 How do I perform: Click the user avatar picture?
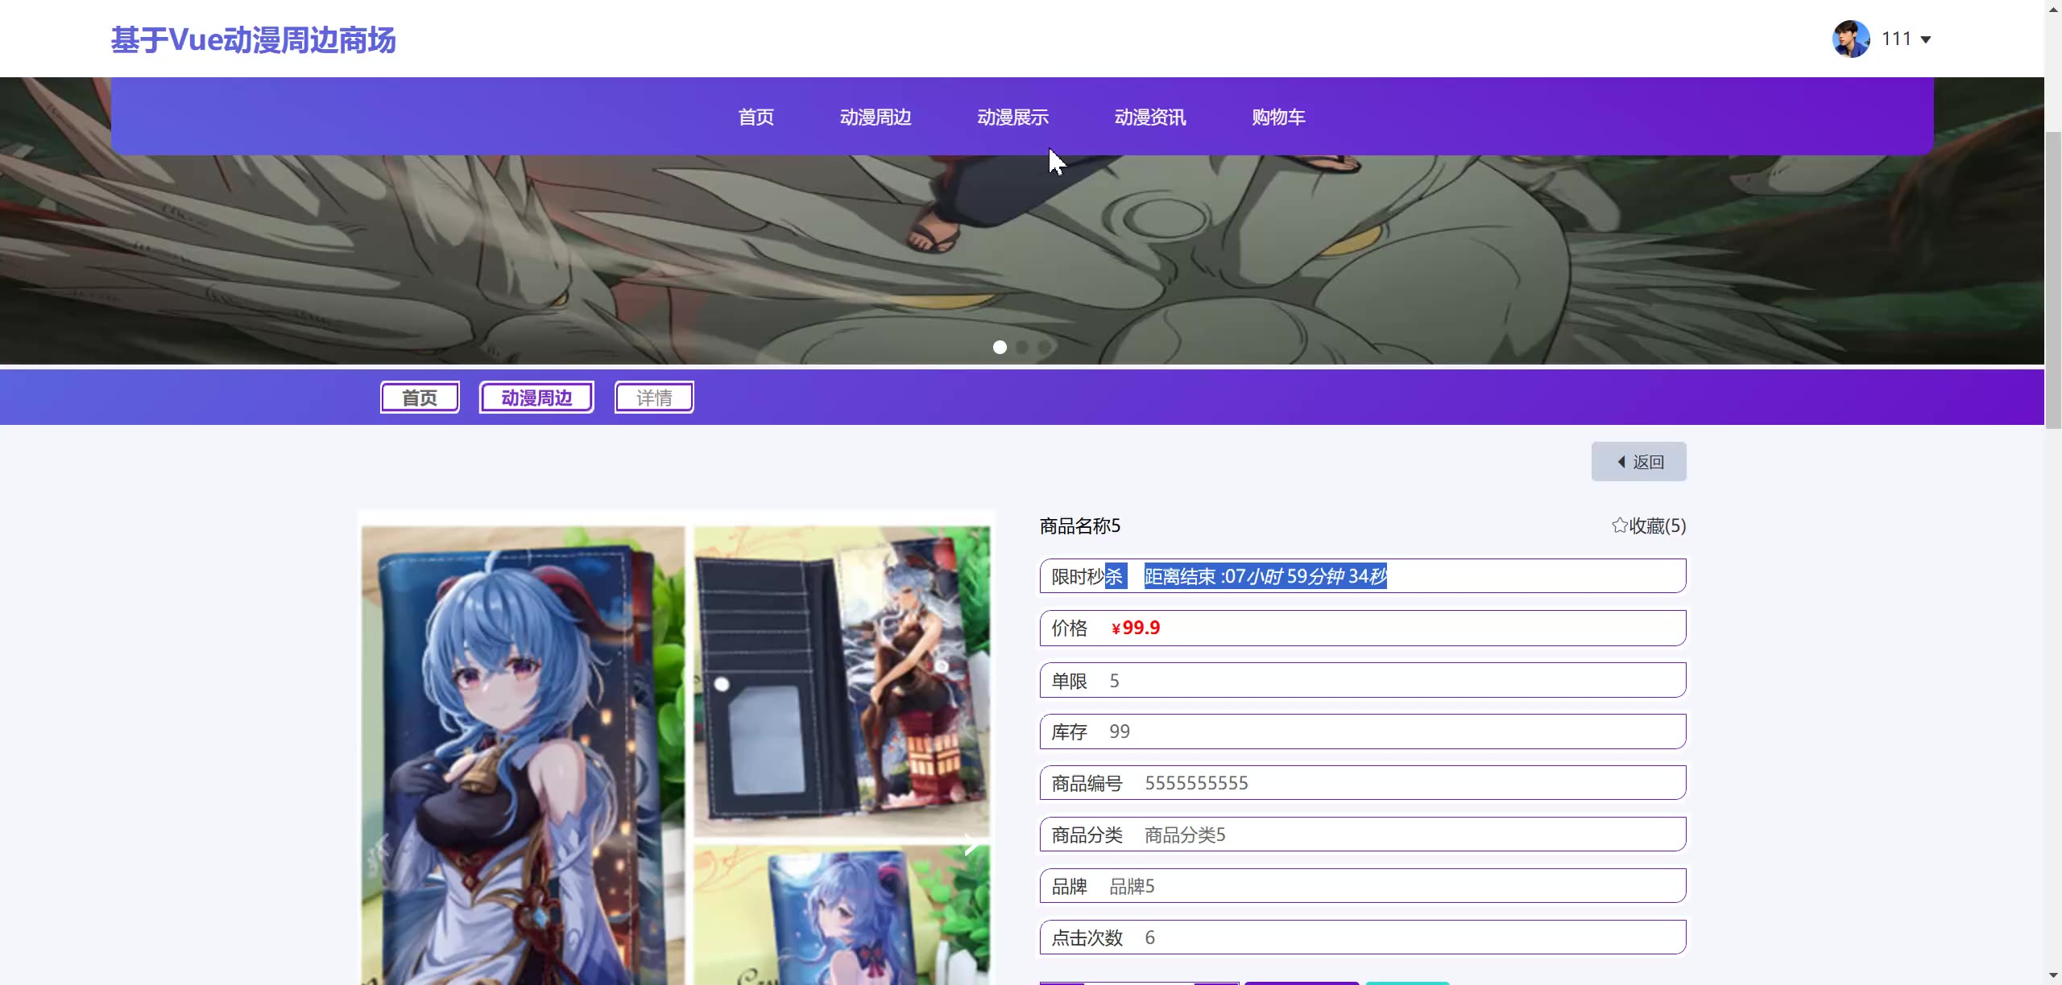(x=1850, y=39)
